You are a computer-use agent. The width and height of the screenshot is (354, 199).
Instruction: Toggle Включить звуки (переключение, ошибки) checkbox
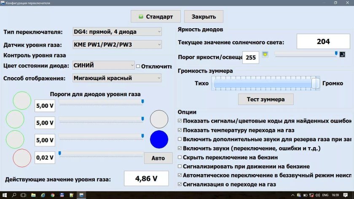click(180, 148)
